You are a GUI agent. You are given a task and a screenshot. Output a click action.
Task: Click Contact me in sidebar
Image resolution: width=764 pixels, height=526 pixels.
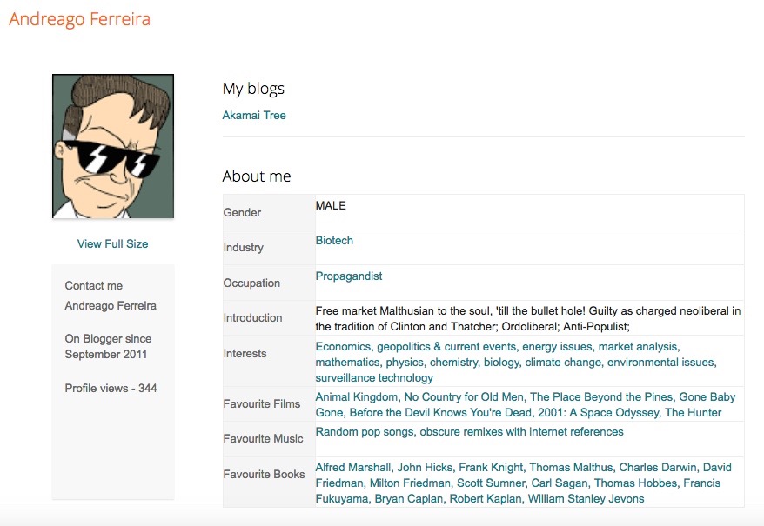click(x=93, y=285)
